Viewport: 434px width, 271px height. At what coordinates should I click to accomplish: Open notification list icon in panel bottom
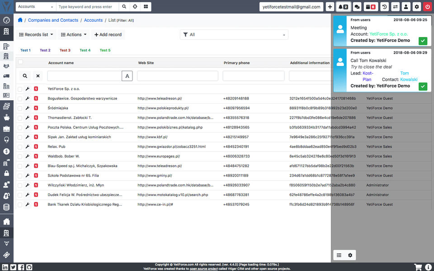pyautogui.click(x=339, y=255)
